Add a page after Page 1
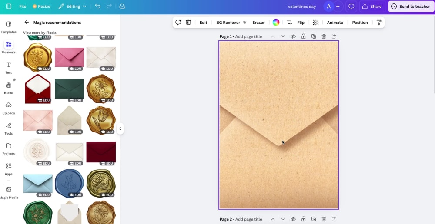This screenshot has height=224, width=435. pos(334,36)
